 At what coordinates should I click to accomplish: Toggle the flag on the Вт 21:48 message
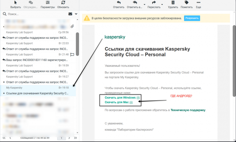tap(72, 54)
